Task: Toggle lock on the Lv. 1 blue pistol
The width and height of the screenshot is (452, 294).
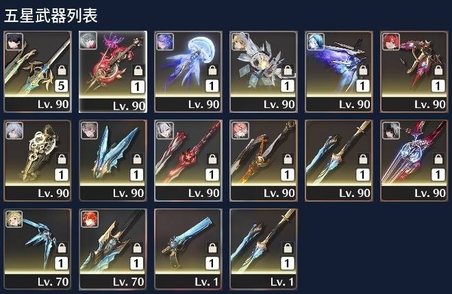Action: point(212,248)
